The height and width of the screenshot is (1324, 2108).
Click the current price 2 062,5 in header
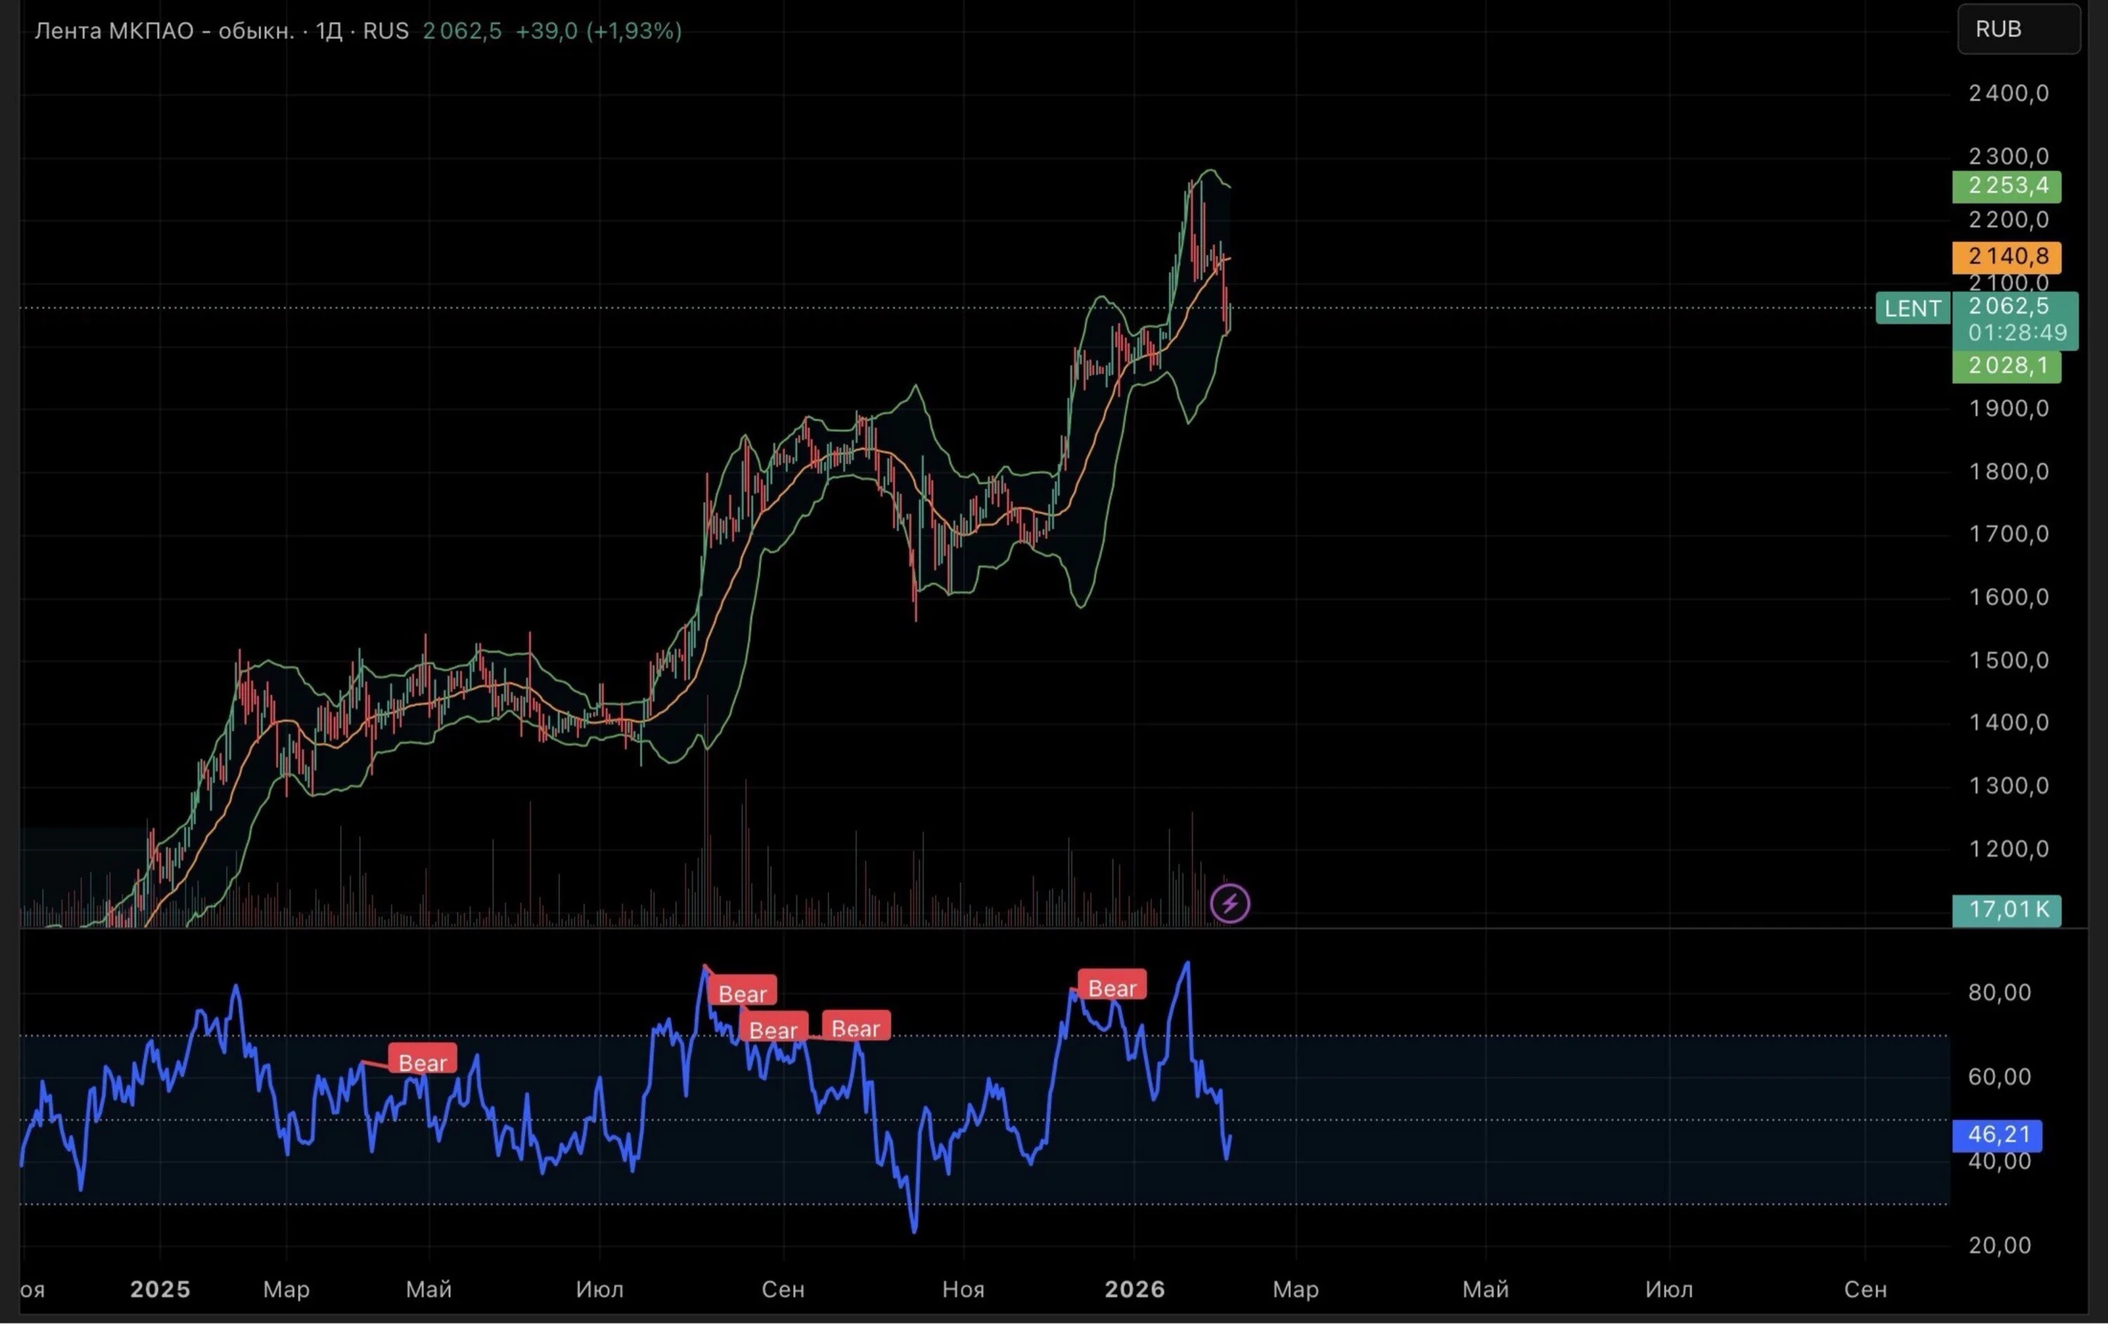(x=462, y=31)
